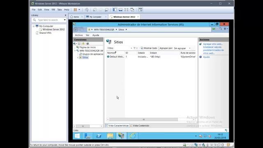The image size is (263, 148).
Task: Open the VMware Tabs menu
Action: tap(60, 10)
